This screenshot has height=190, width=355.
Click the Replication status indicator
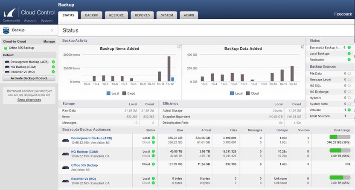(x=349, y=60)
